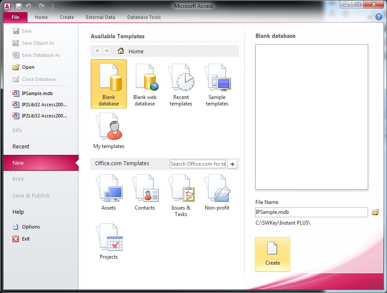Select the Blank database template
The height and width of the screenshot is (293, 387).
click(x=109, y=84)
